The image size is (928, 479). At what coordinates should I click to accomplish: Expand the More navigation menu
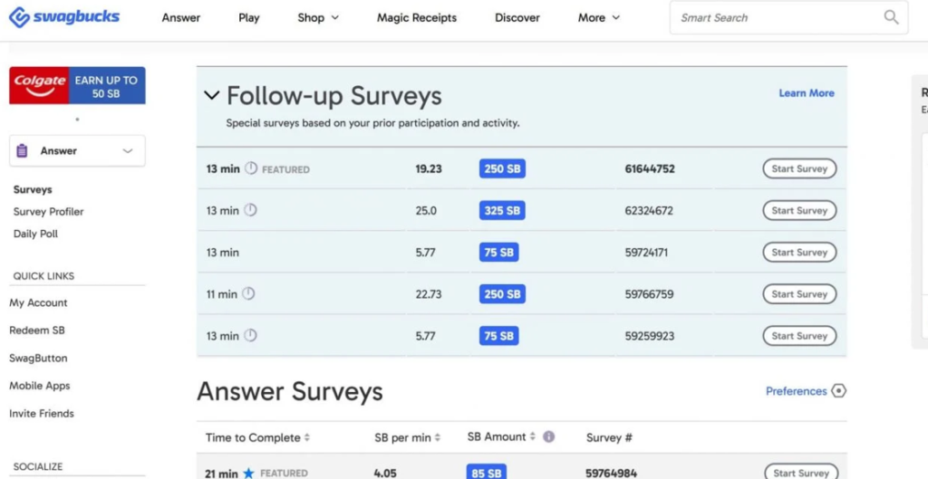coord(599,17)
